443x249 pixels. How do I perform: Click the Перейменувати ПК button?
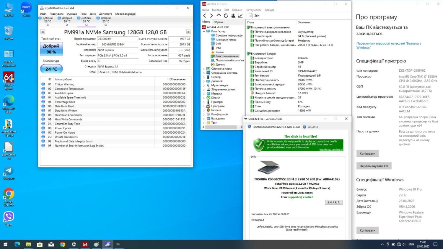click(x=374, y=166)
